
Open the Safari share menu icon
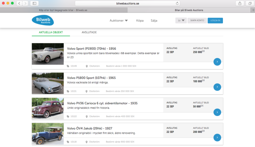point(240,3)
